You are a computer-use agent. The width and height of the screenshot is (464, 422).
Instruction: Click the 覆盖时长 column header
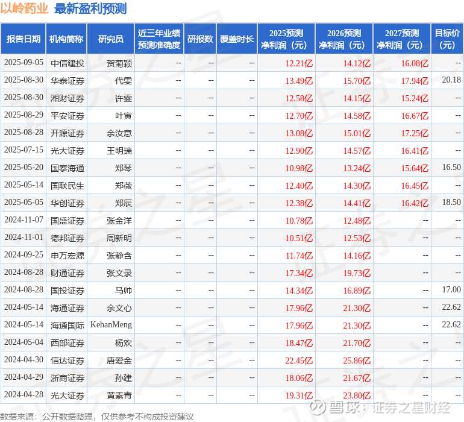[x=237, y=39]
